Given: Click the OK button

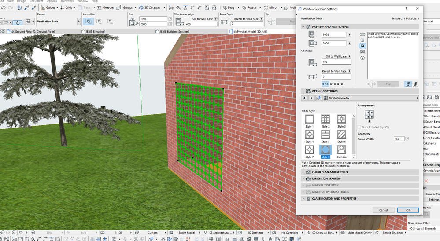Looking at the screenshot, I should coord(408,210).
